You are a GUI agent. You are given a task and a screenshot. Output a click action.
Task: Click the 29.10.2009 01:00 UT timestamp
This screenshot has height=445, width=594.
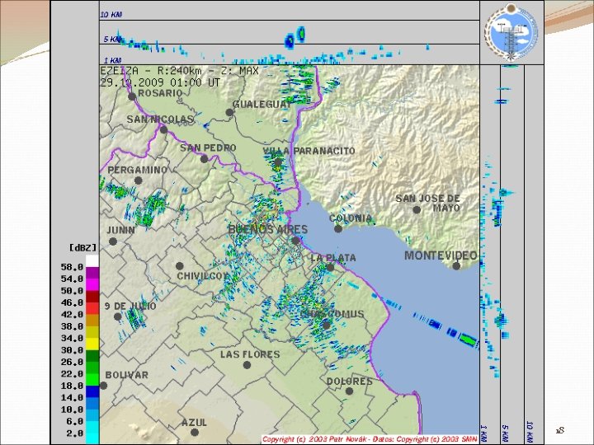[x=160, y=82]
